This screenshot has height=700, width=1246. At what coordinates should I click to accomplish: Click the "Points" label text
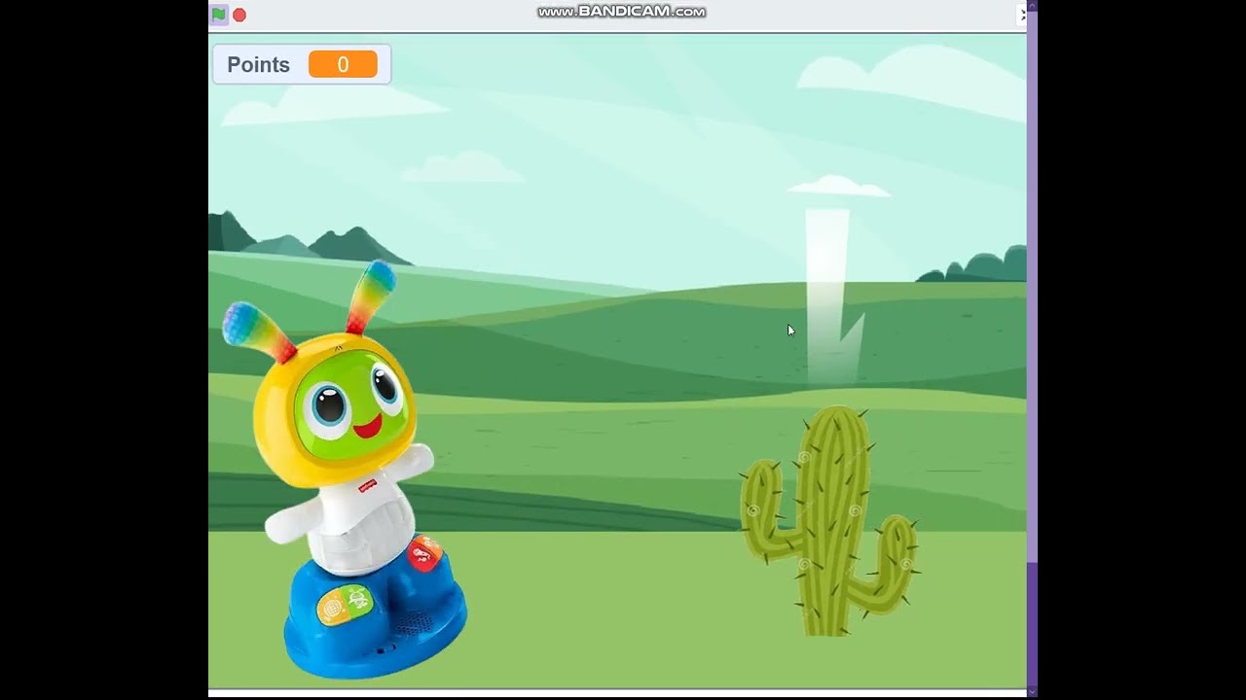coord(258,64)
